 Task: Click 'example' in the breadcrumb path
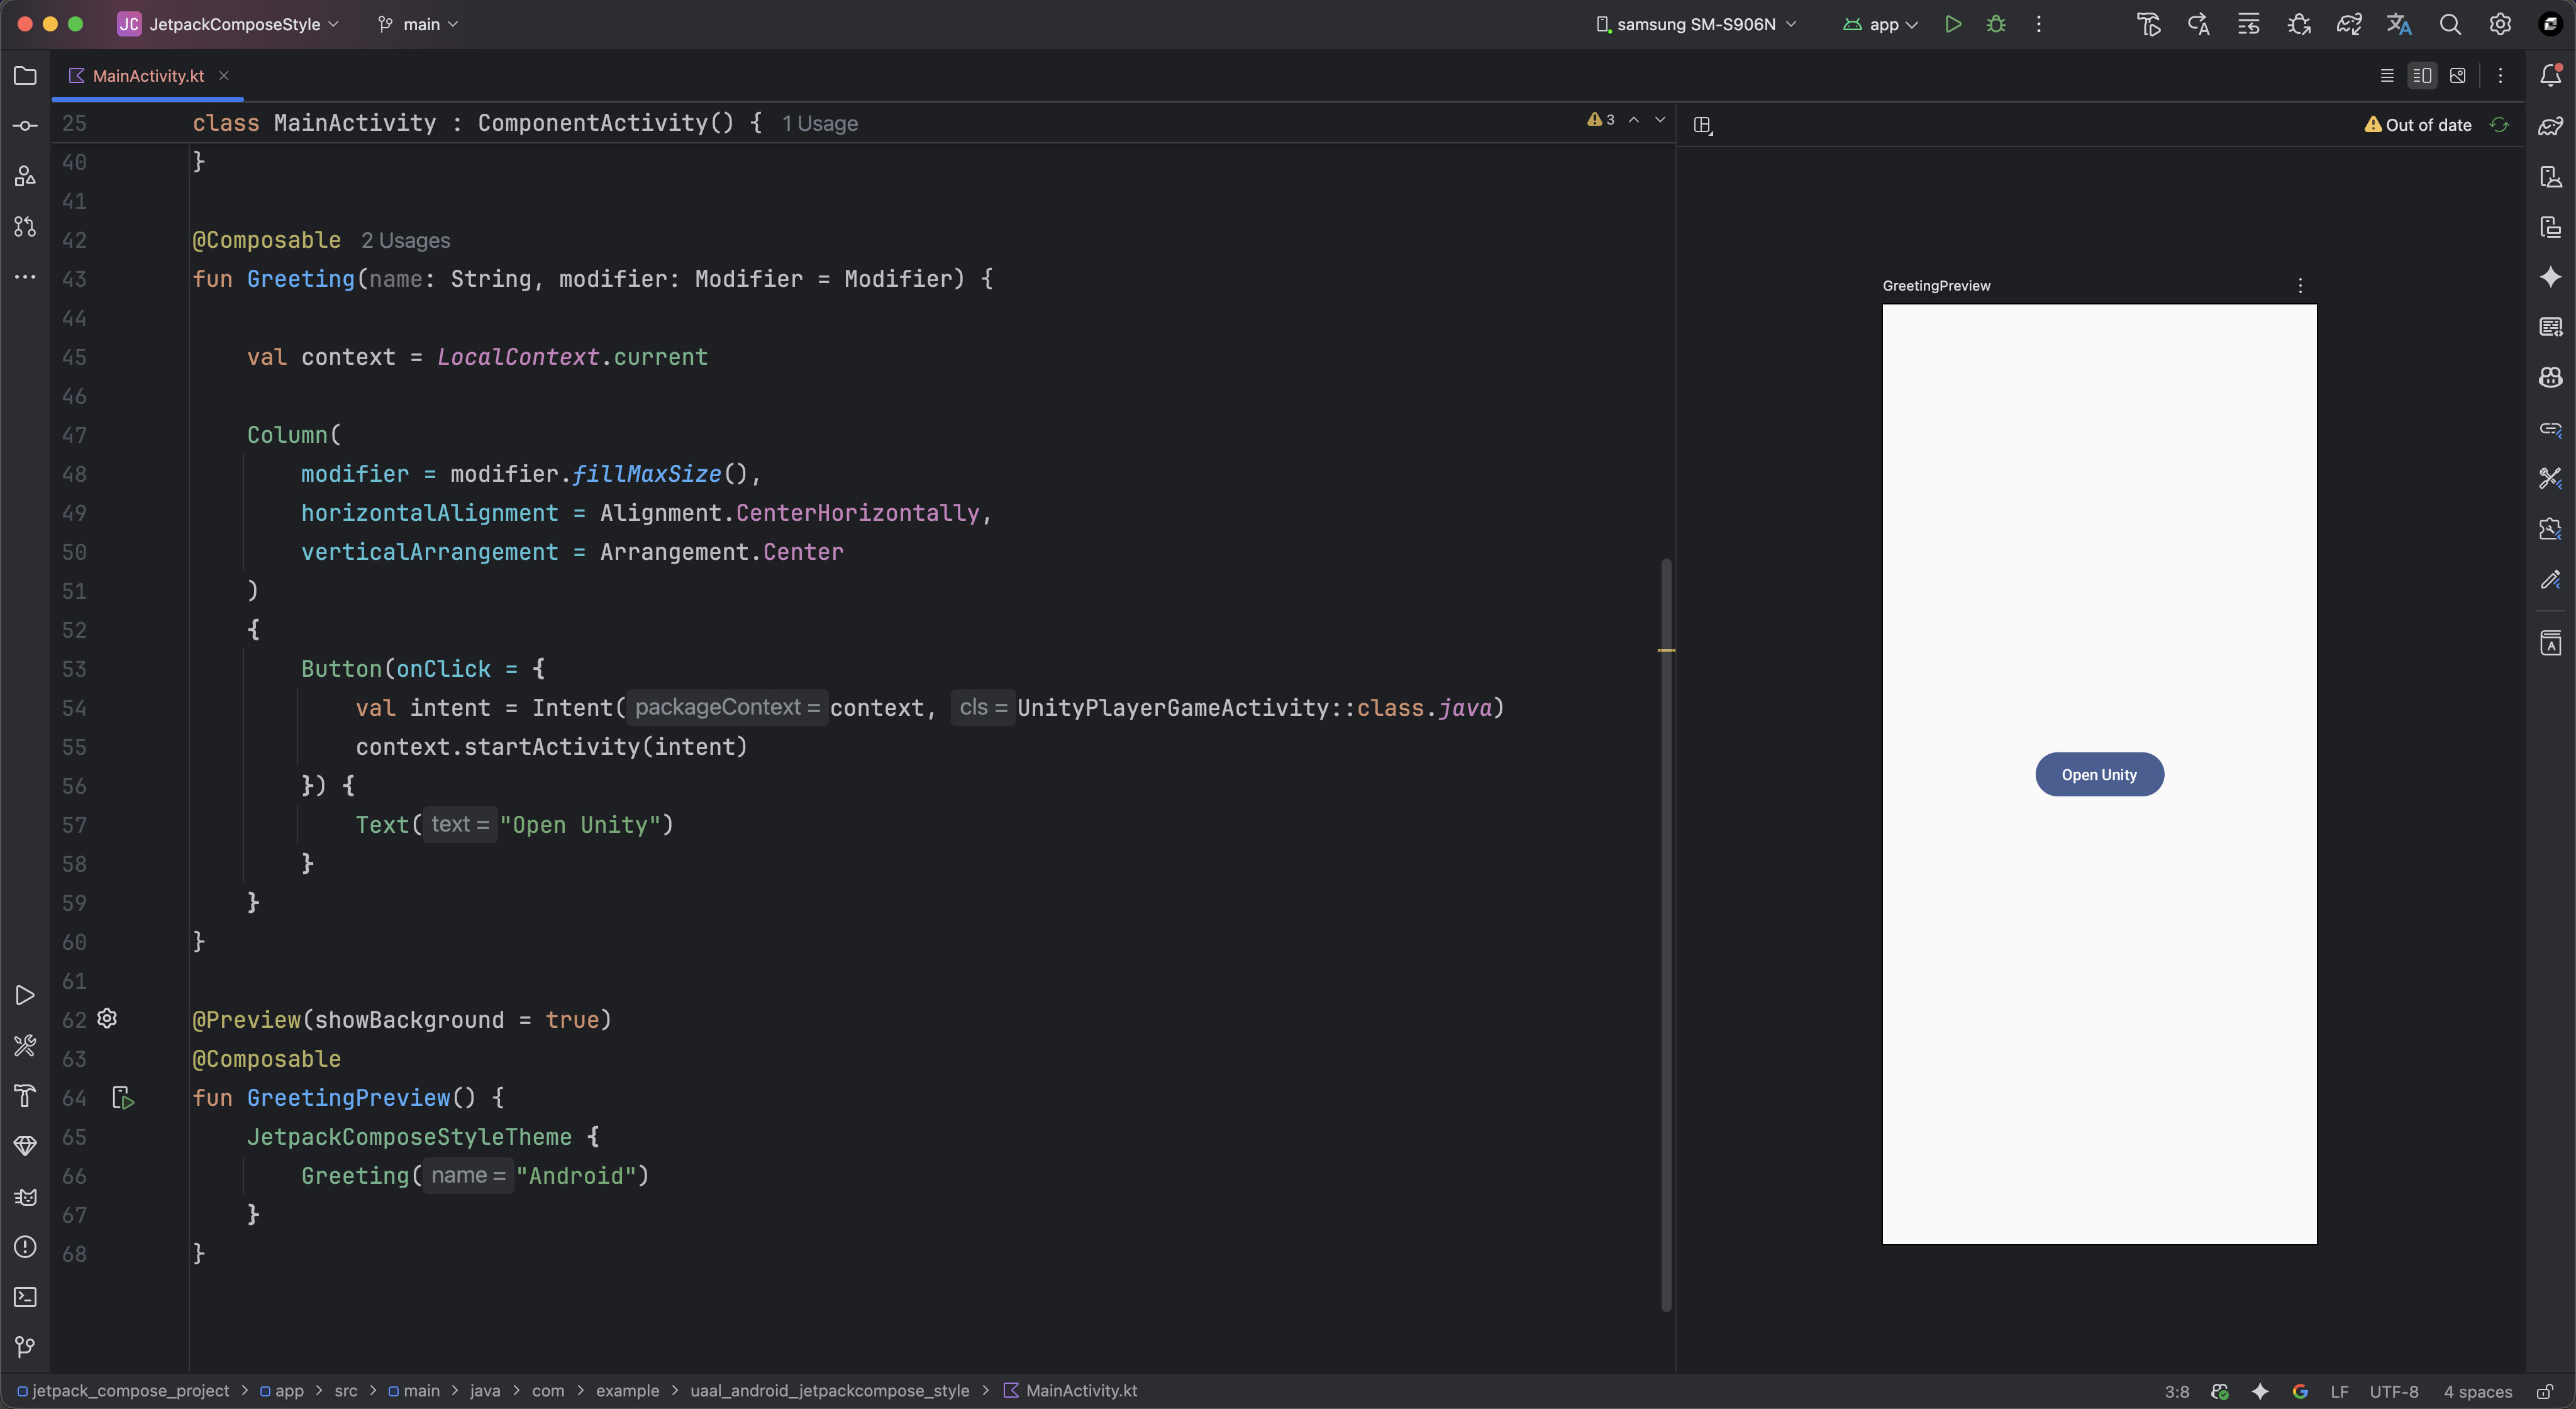(627, 1391)
